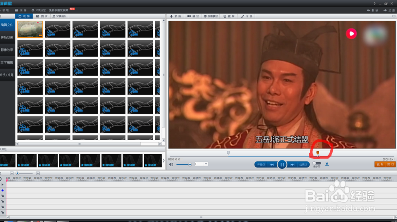Mute audio with the speaker icon
397x222 pixels.
point(171,164)
